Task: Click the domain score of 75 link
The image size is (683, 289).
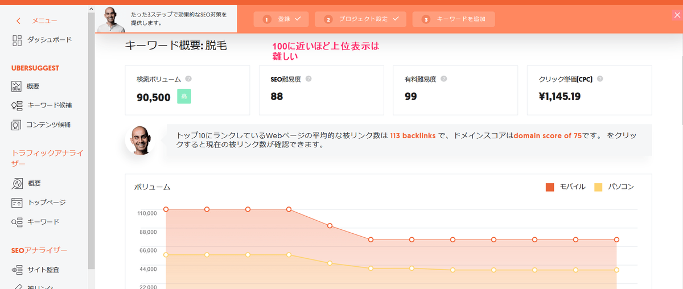Action: (548, 136)
